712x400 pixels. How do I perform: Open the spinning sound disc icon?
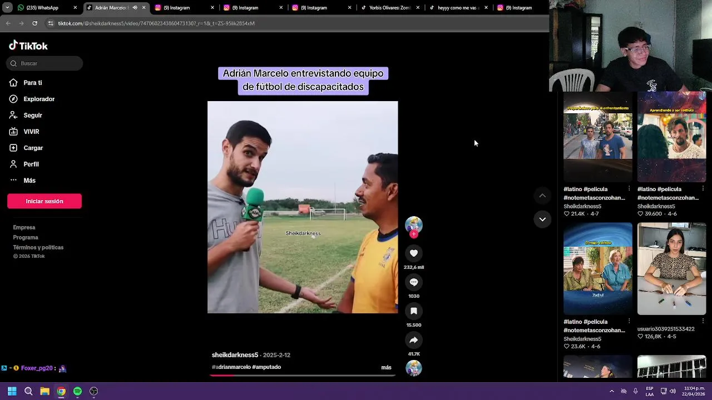[x=413, y=368]
